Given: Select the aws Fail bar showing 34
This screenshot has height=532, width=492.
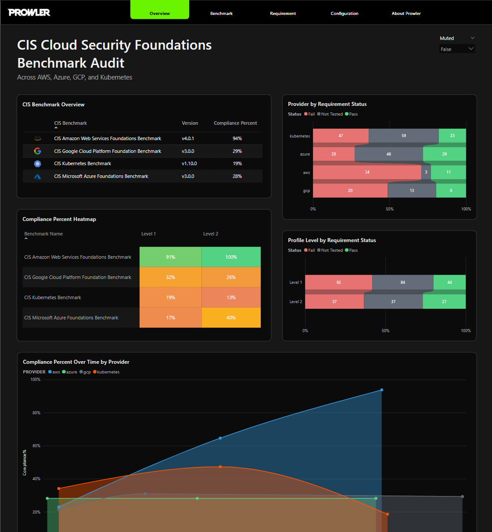Looking at the screenshot, I should 367,172.
